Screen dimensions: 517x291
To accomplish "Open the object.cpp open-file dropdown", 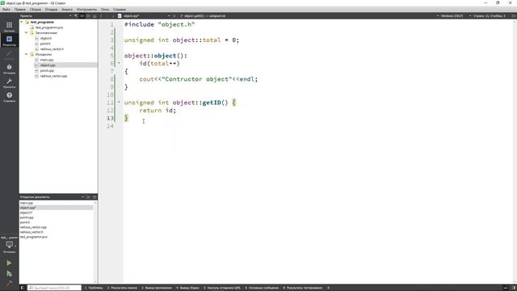I will point(169,16).
